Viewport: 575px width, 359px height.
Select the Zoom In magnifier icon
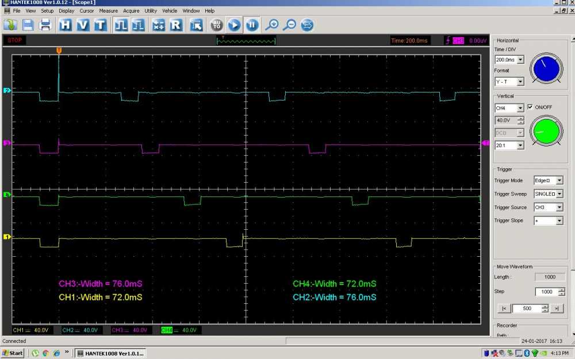[x=273, y=25]
